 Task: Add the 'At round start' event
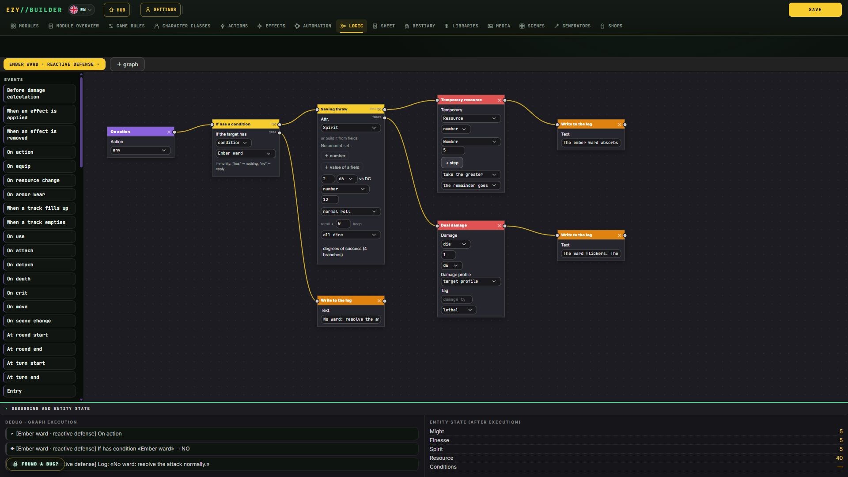(39, 335)
